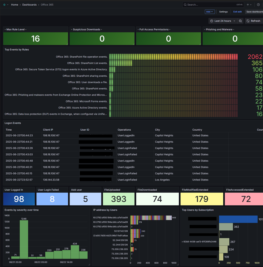Focus the Search input field
Viewport: 263px width, 267px height.
point(213,5)
